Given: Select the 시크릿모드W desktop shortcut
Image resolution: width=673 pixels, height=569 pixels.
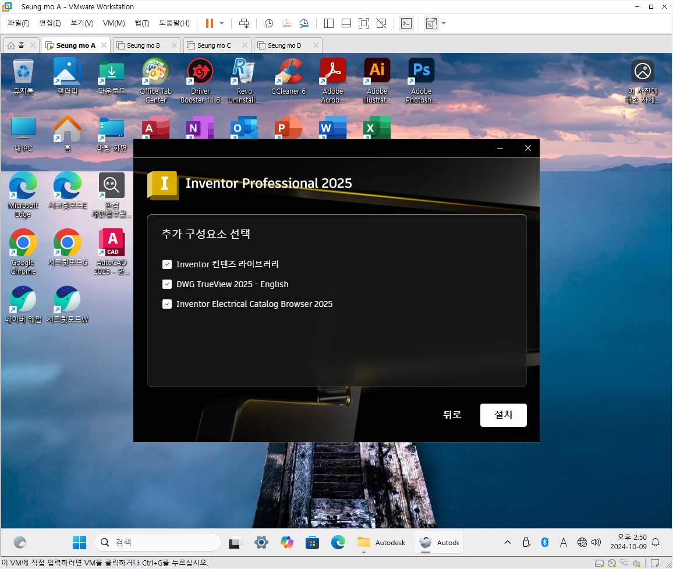Looking at the screenshot, I should (x=68, y=305).
